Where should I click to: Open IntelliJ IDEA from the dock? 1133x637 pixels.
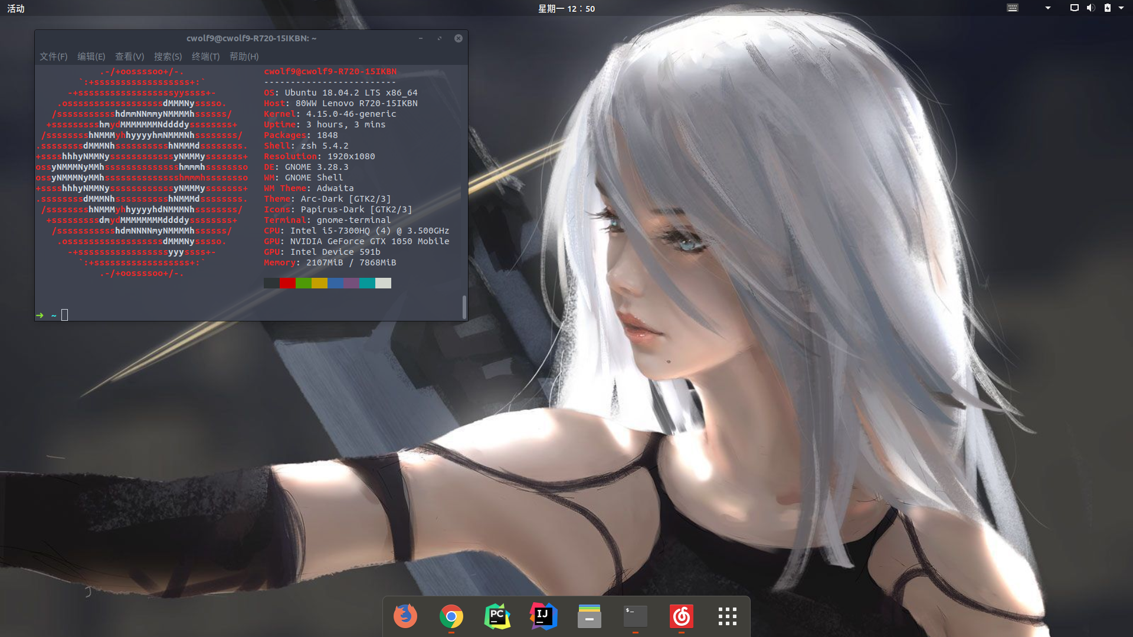543,616
